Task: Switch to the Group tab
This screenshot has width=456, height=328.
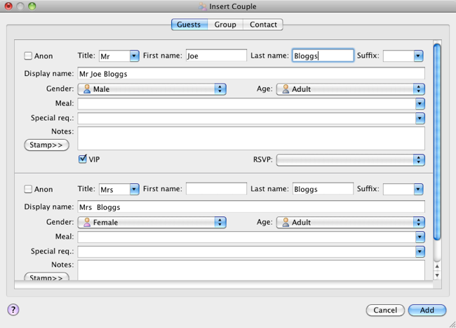Action: pyautogui.click(x=225, y=25)
